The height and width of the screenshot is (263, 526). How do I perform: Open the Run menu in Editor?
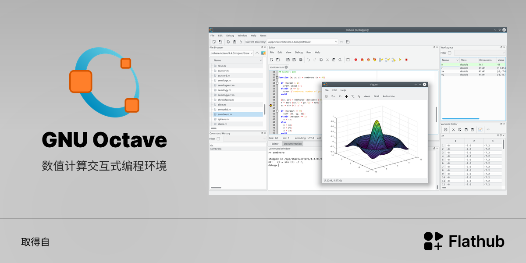[309, 52]
